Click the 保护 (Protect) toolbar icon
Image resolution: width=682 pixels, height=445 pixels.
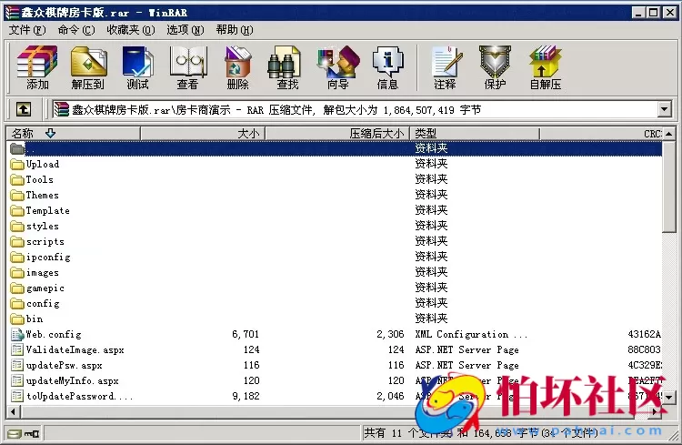click(495, 68)
